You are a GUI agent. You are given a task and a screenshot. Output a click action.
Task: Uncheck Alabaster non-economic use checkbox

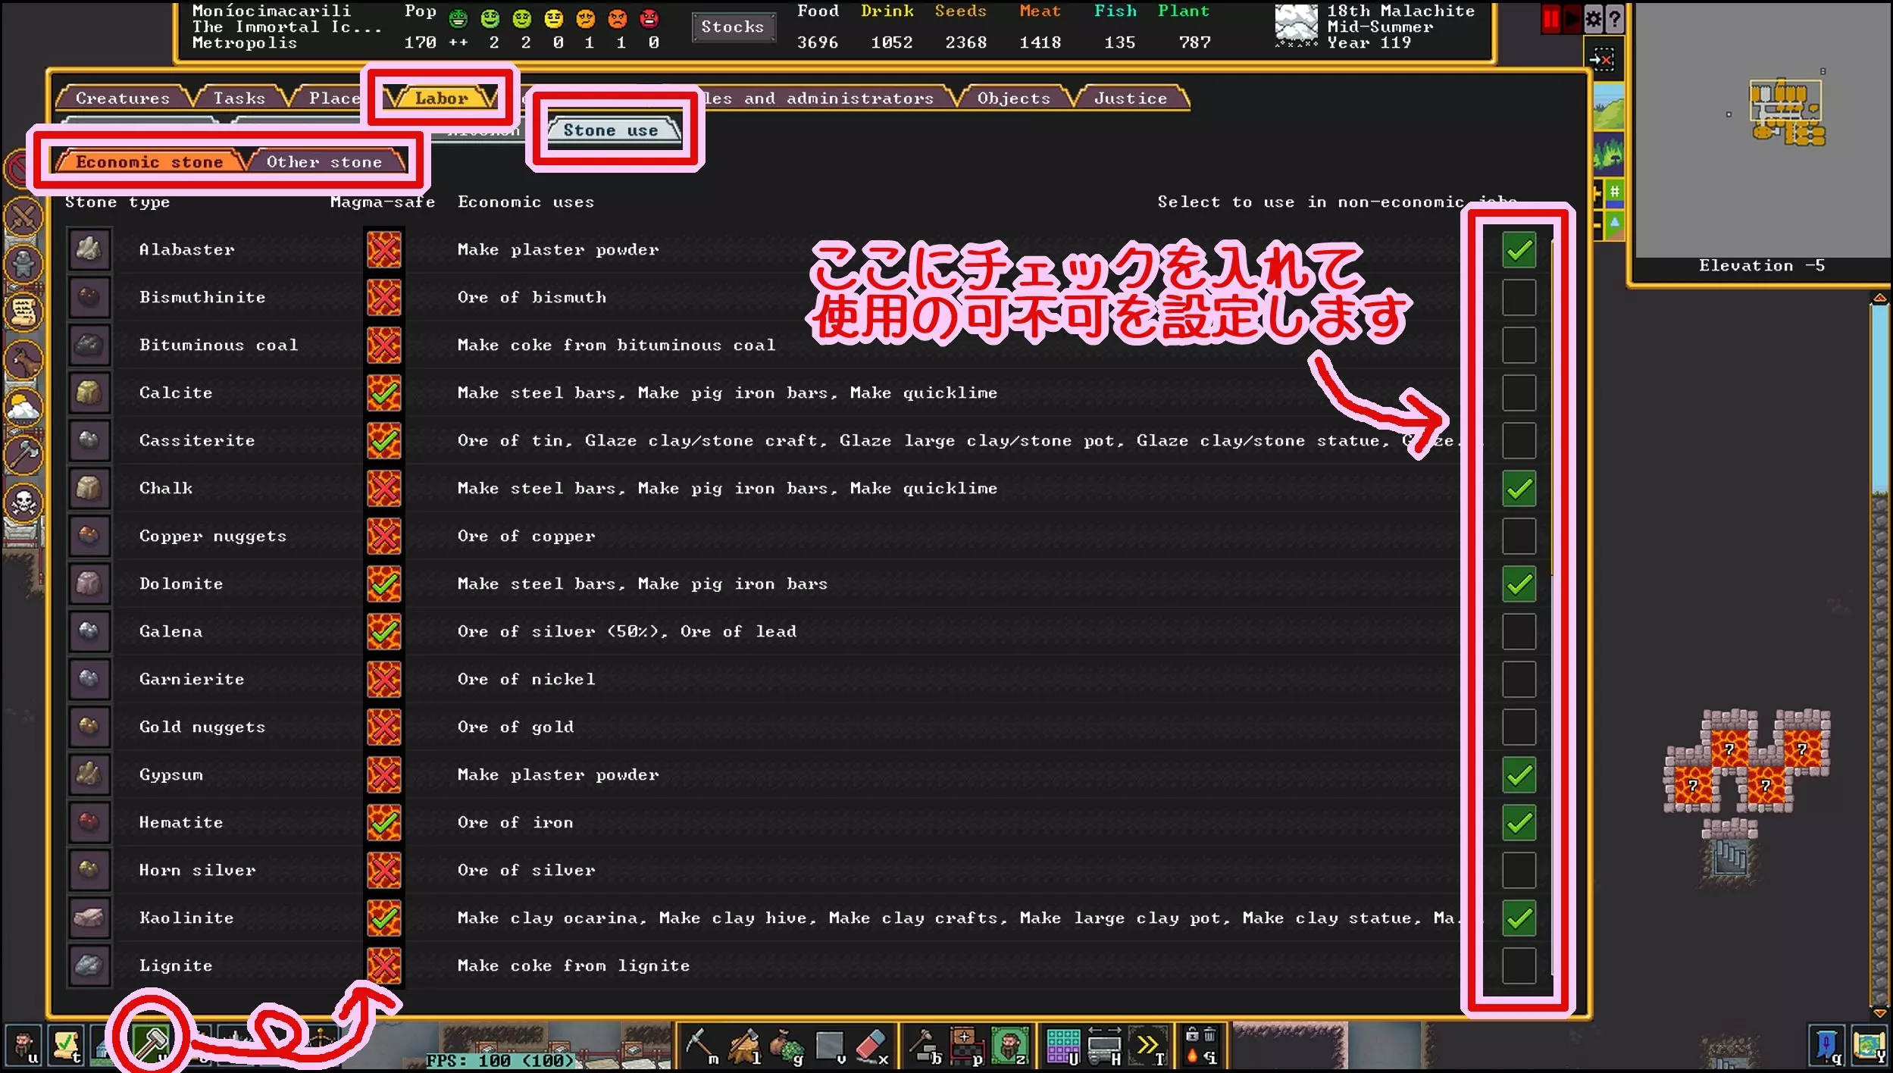click(x=1519, y=250)
